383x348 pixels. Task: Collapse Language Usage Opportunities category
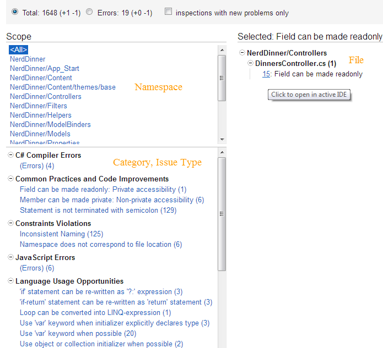pyautogui.click(x=11, y=281)
